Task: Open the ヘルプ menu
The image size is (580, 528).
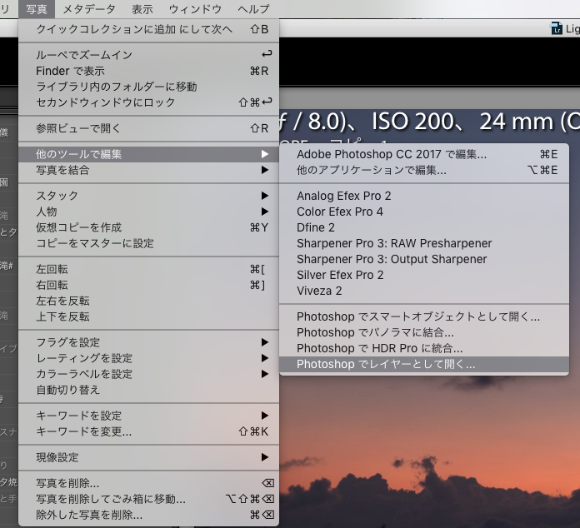Action: point(253,9)
